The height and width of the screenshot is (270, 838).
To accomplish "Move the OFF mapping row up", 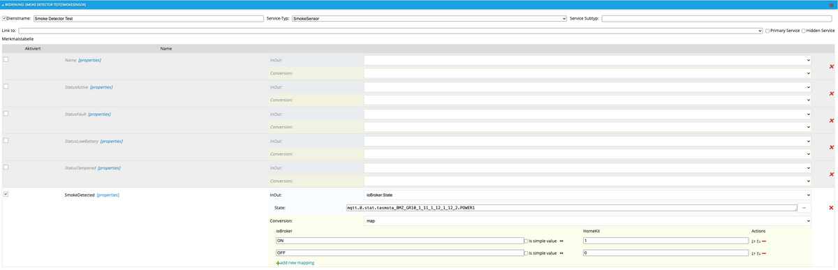I will [753, 253].
